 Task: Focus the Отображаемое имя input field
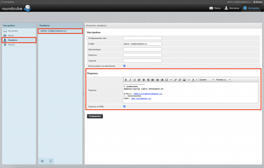coord(142,38)
